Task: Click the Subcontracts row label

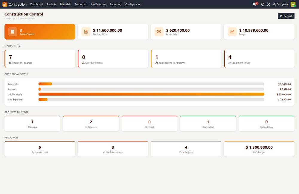Action: click(x=15, y=94)
